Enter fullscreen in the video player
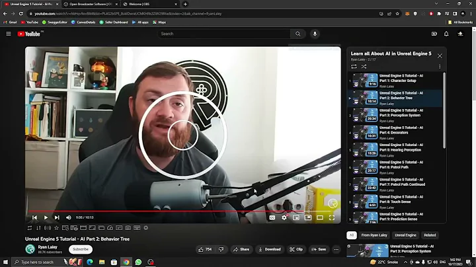476x267 pixels. [332, 217]
